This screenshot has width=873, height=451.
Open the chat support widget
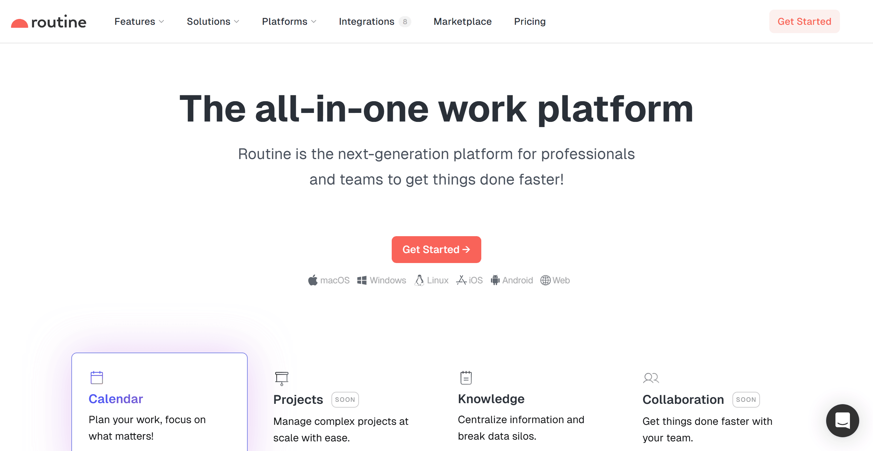(x=842, y=420)
